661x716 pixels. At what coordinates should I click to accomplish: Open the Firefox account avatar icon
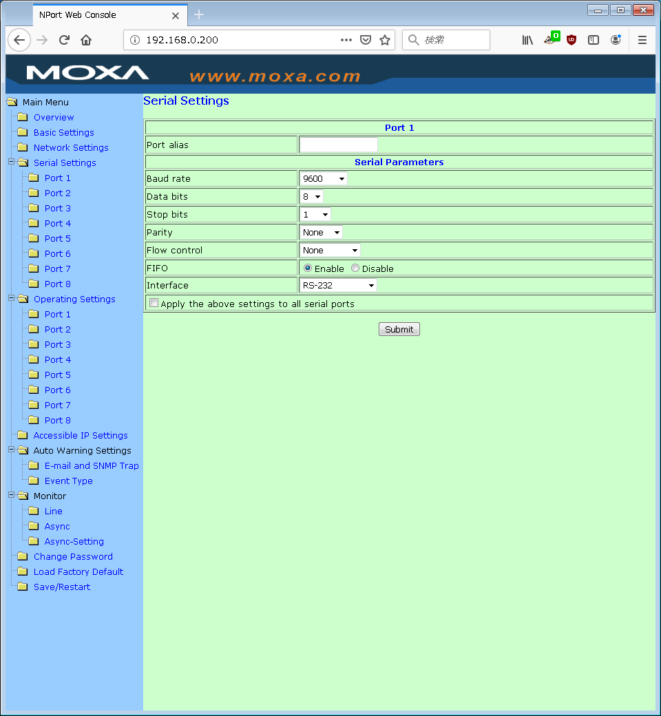(616, 40)
